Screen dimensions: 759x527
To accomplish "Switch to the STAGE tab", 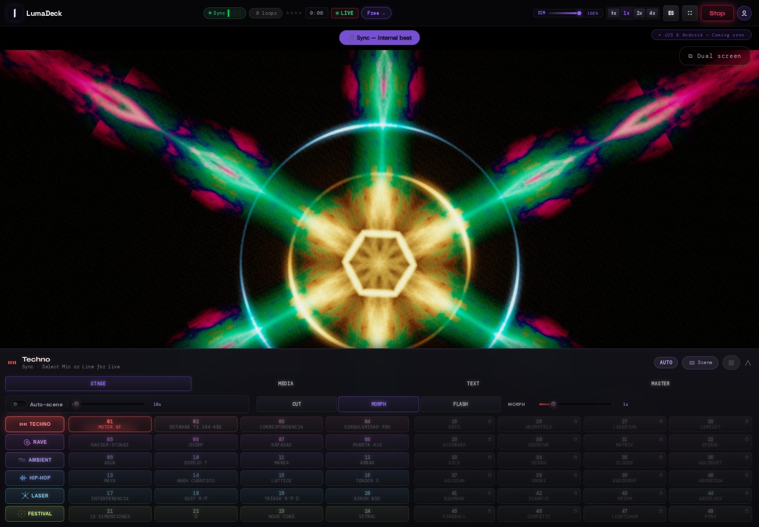I will coord(98,384).
